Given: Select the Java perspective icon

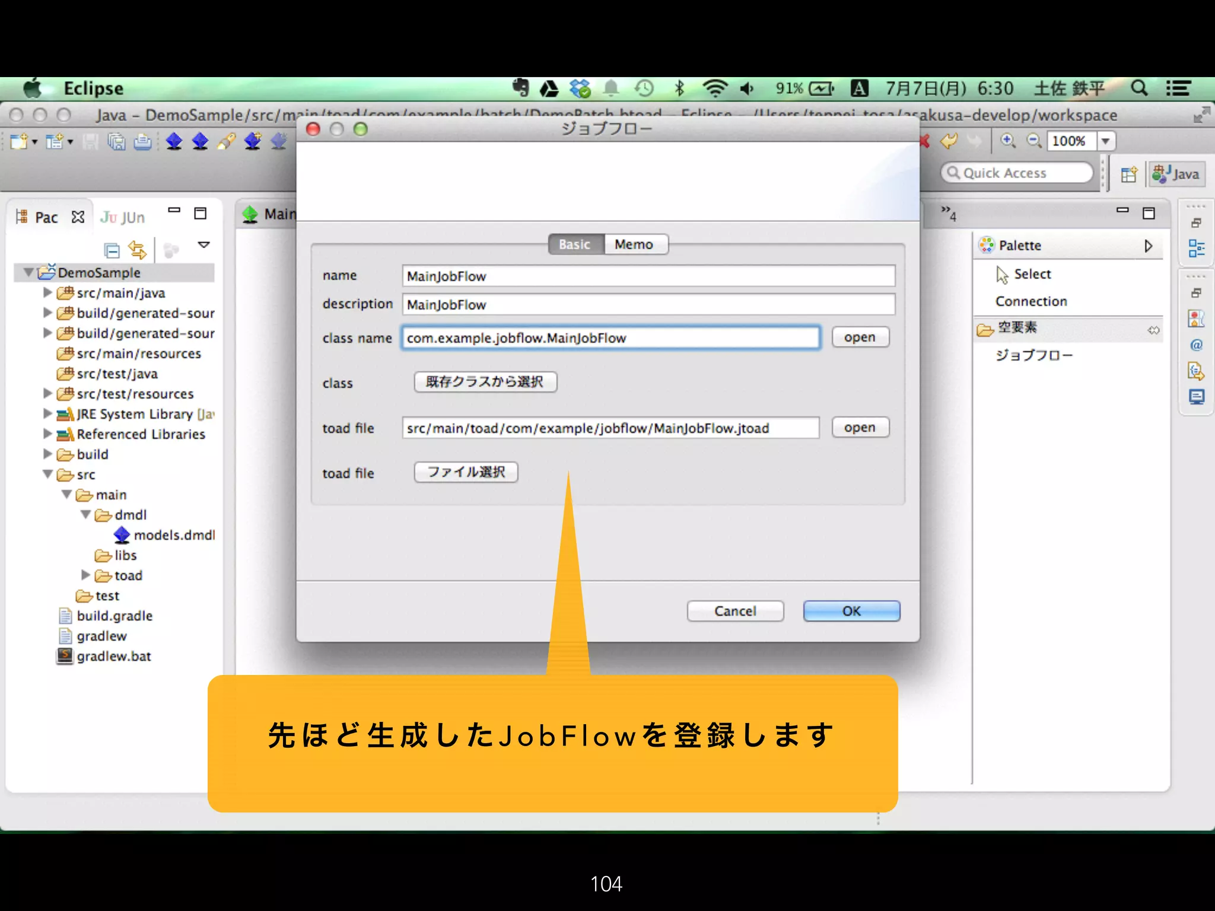Looking at the screenshot, I should click(1176, 174).
